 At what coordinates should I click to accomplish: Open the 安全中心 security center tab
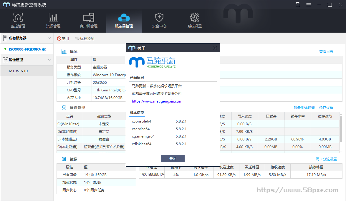coord(159,21)
